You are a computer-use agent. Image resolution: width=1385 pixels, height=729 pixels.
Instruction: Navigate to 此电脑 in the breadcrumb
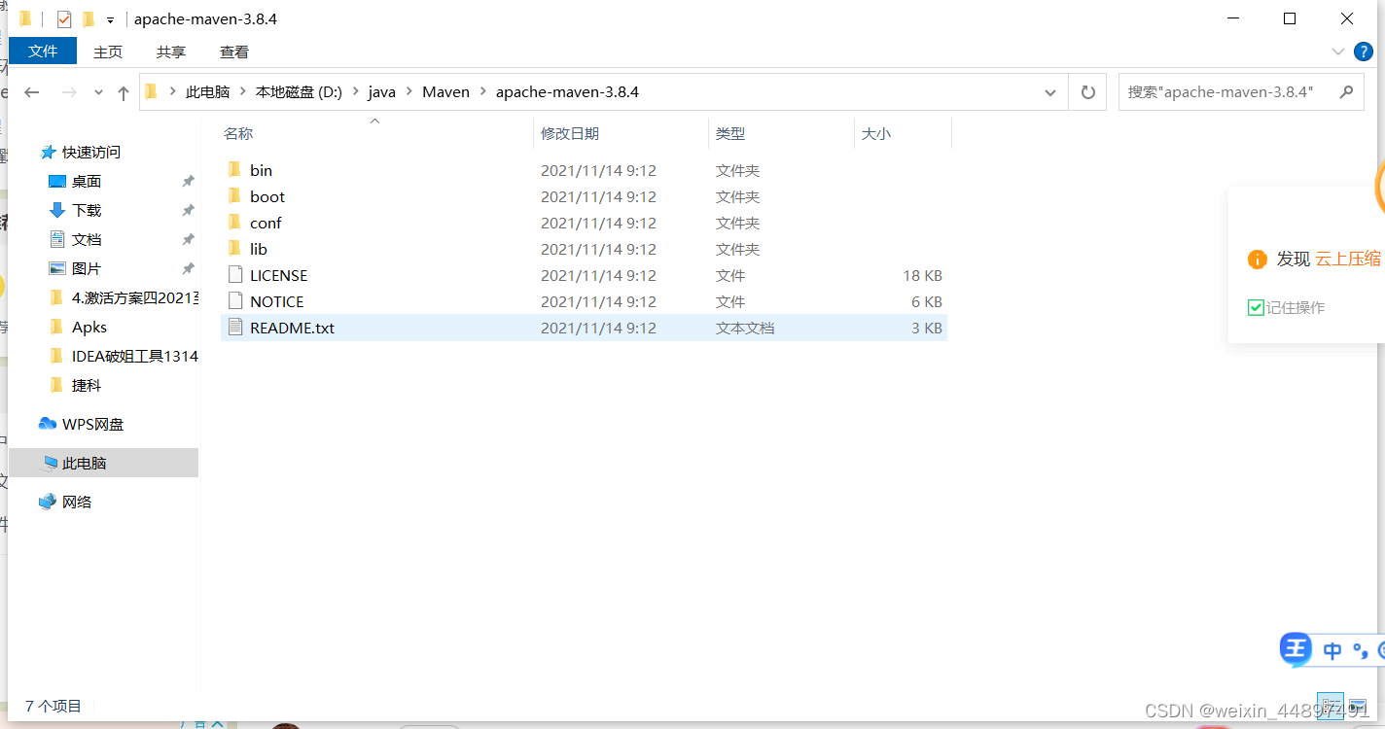click(x=207, y=92)
